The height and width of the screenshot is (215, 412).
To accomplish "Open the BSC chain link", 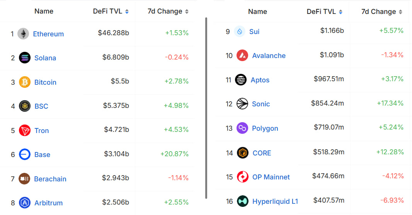I will tap(41, 106).
